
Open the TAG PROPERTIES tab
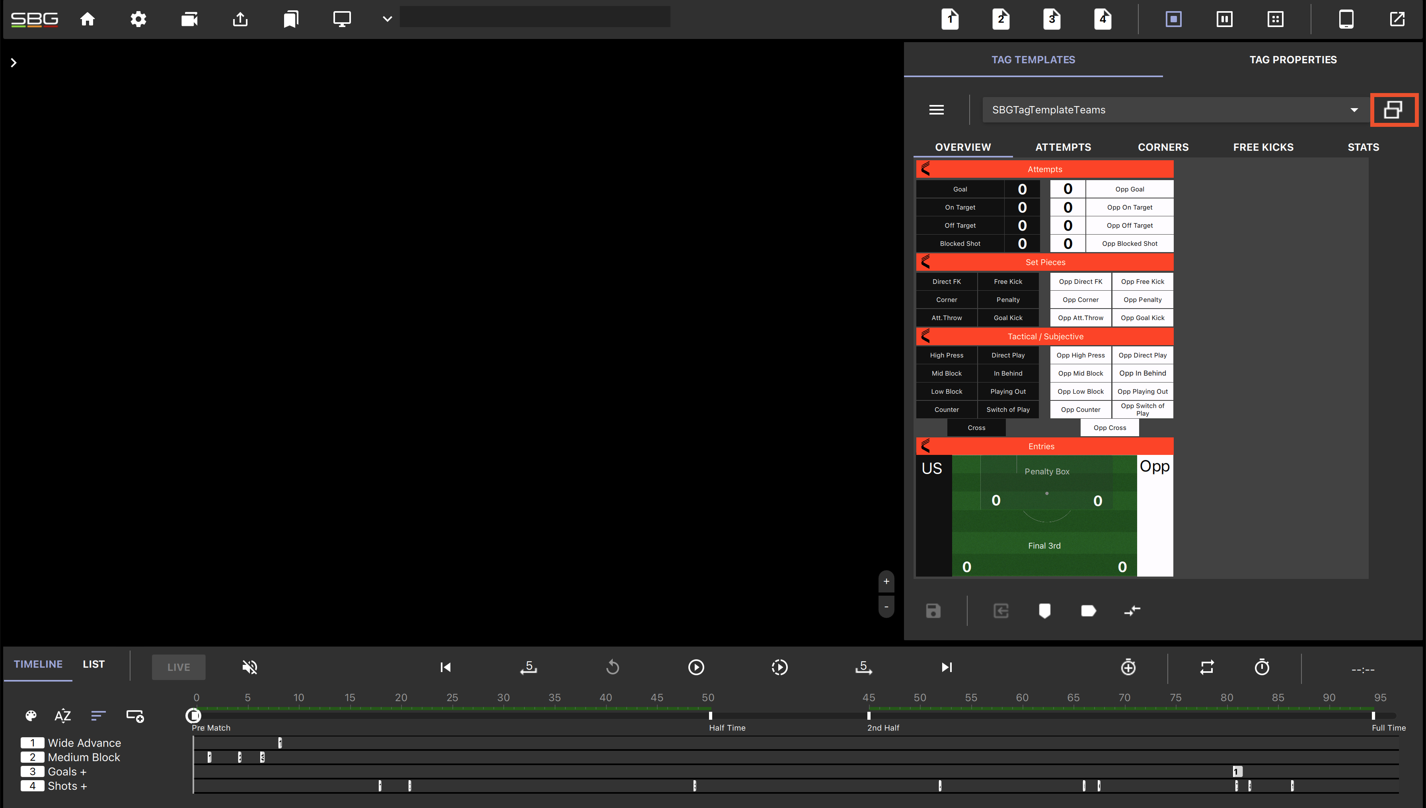point(1293,59)
